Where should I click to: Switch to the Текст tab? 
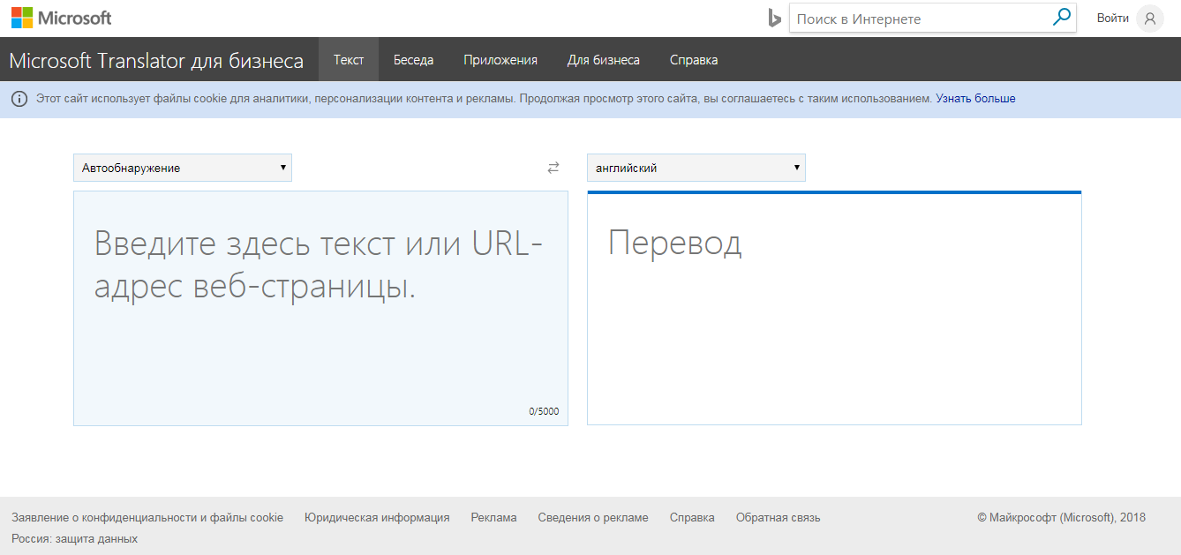pyautogui.click(x=348, y=59)
